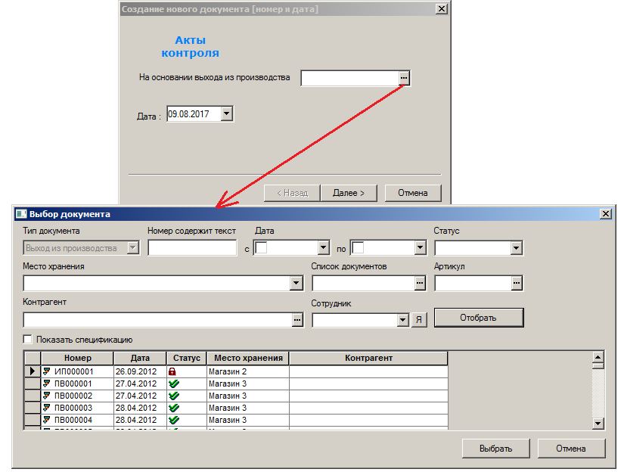Click the scroll up arrow of document list
The height and width of the screenshot is (472, 624).
(x=598, y=357)
